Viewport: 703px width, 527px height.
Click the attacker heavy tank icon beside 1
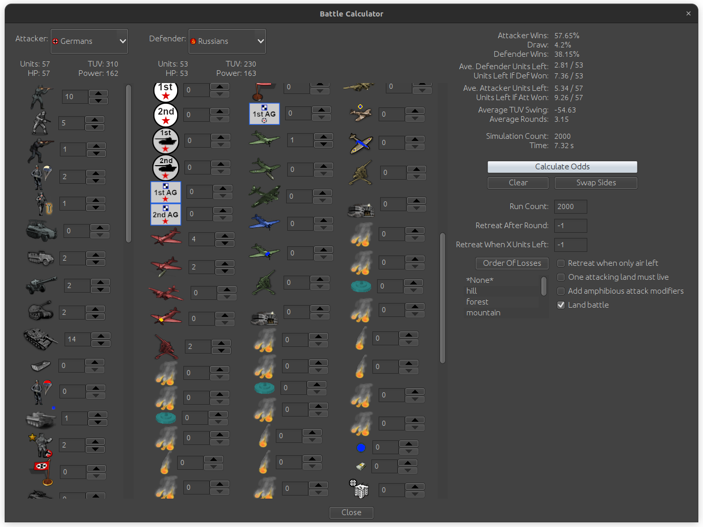click(41, 418)
